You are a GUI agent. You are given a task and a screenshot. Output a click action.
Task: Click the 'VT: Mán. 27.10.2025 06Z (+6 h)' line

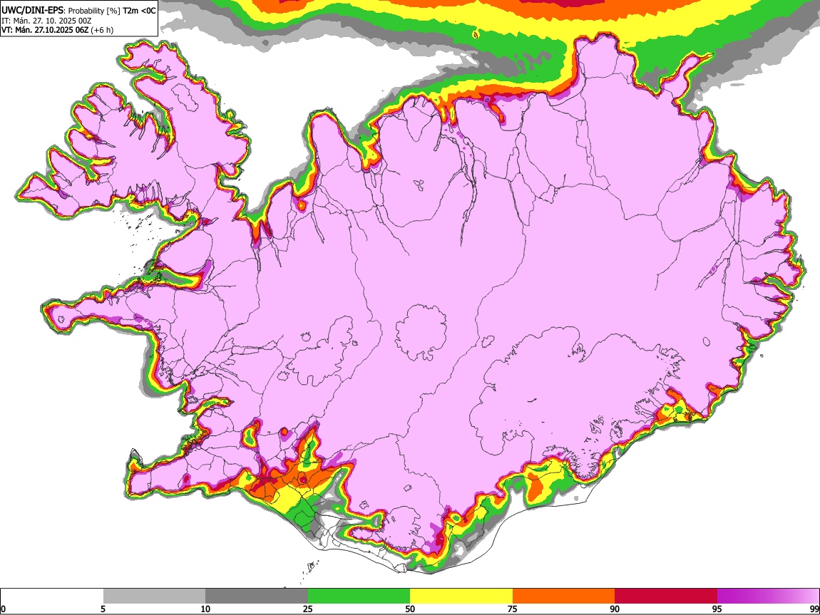(x=57, y=31)
